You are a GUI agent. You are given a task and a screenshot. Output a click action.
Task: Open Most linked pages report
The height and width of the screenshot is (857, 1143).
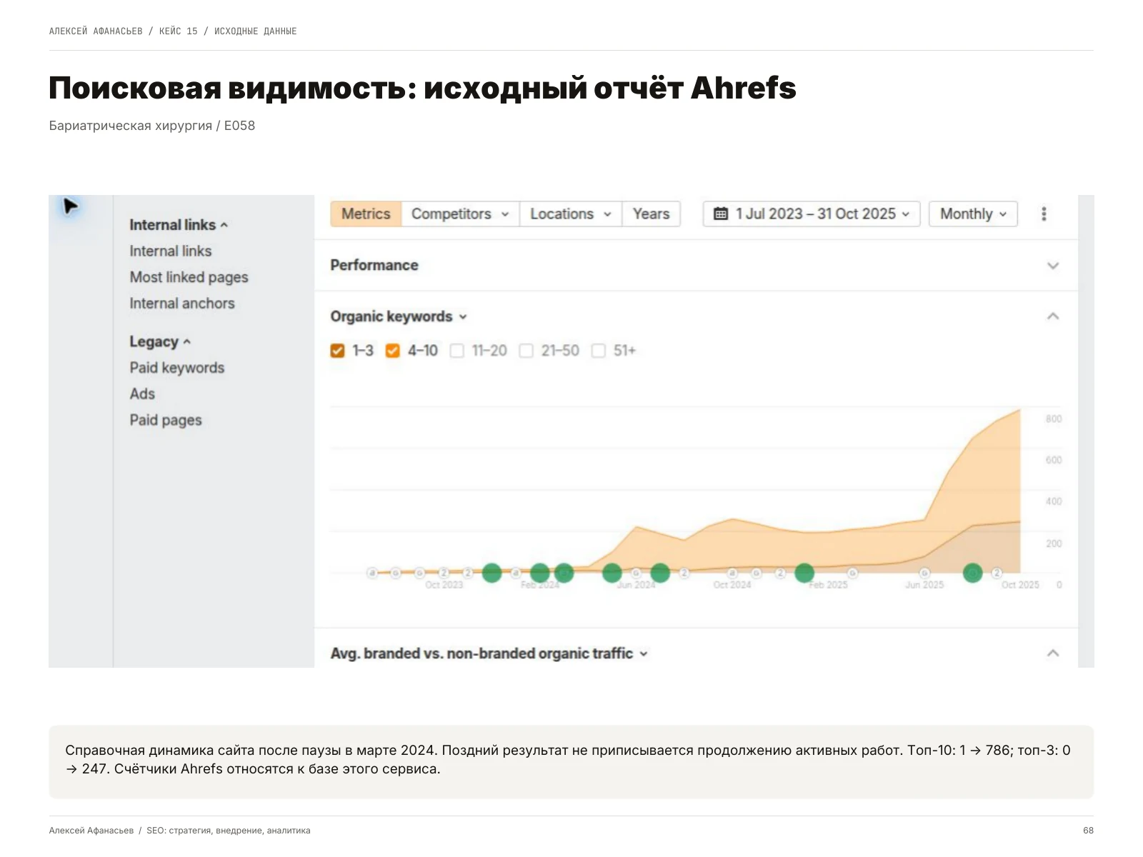(x=189, y=277)
